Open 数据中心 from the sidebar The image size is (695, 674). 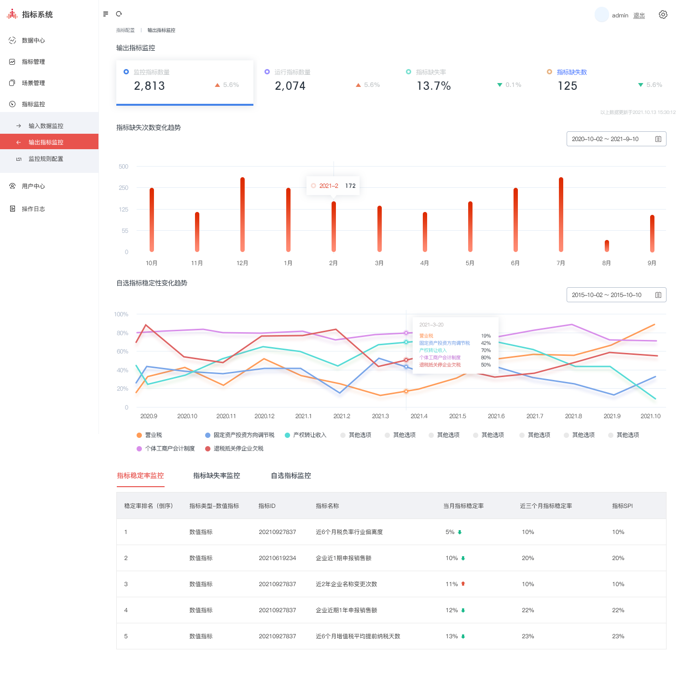coord(33,41)
